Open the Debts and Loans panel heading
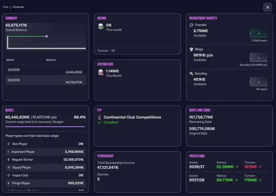Viewport: 276px width, 196px height. point(200,110)
